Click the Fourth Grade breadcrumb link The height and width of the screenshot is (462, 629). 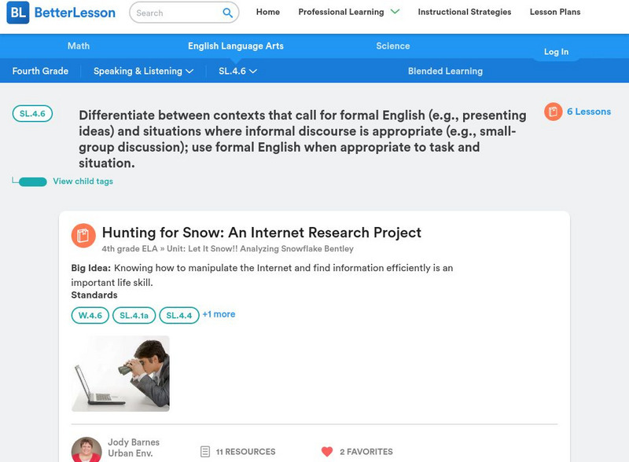point(40,71)
